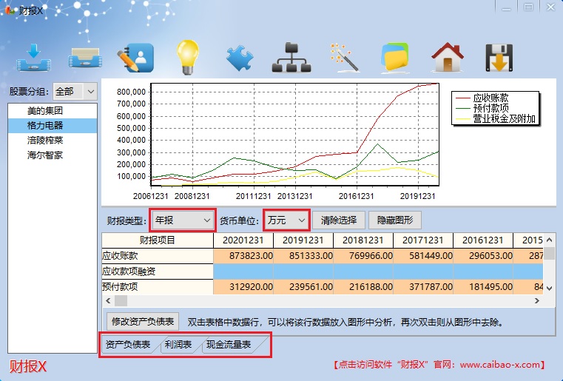
Task: Click the cell value 181495.00
Action: (483, 287)
